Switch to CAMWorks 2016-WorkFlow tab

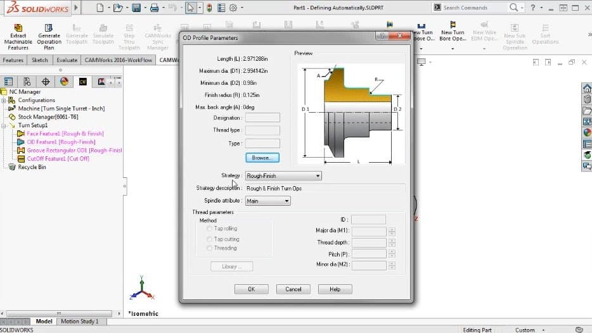point(118,60)
